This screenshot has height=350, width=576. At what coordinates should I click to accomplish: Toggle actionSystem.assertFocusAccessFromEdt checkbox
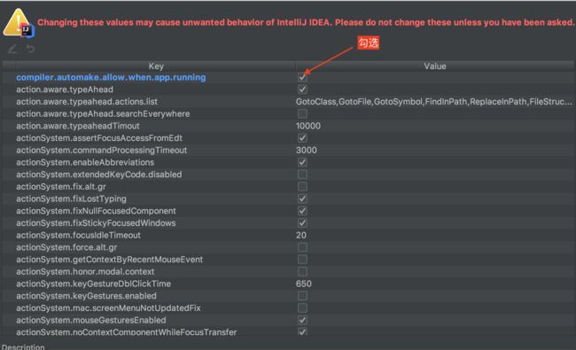(302, 137)
